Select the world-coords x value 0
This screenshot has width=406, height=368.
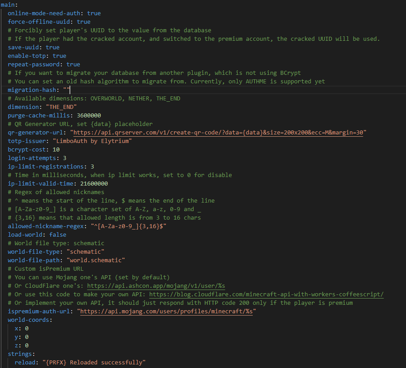(26, 328)
